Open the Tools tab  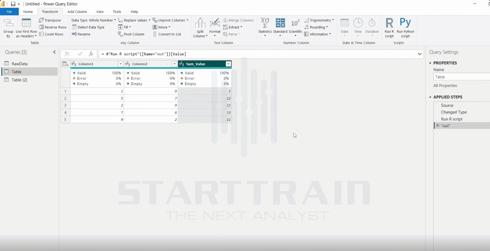pyautogui.click(x=117, y=12)
